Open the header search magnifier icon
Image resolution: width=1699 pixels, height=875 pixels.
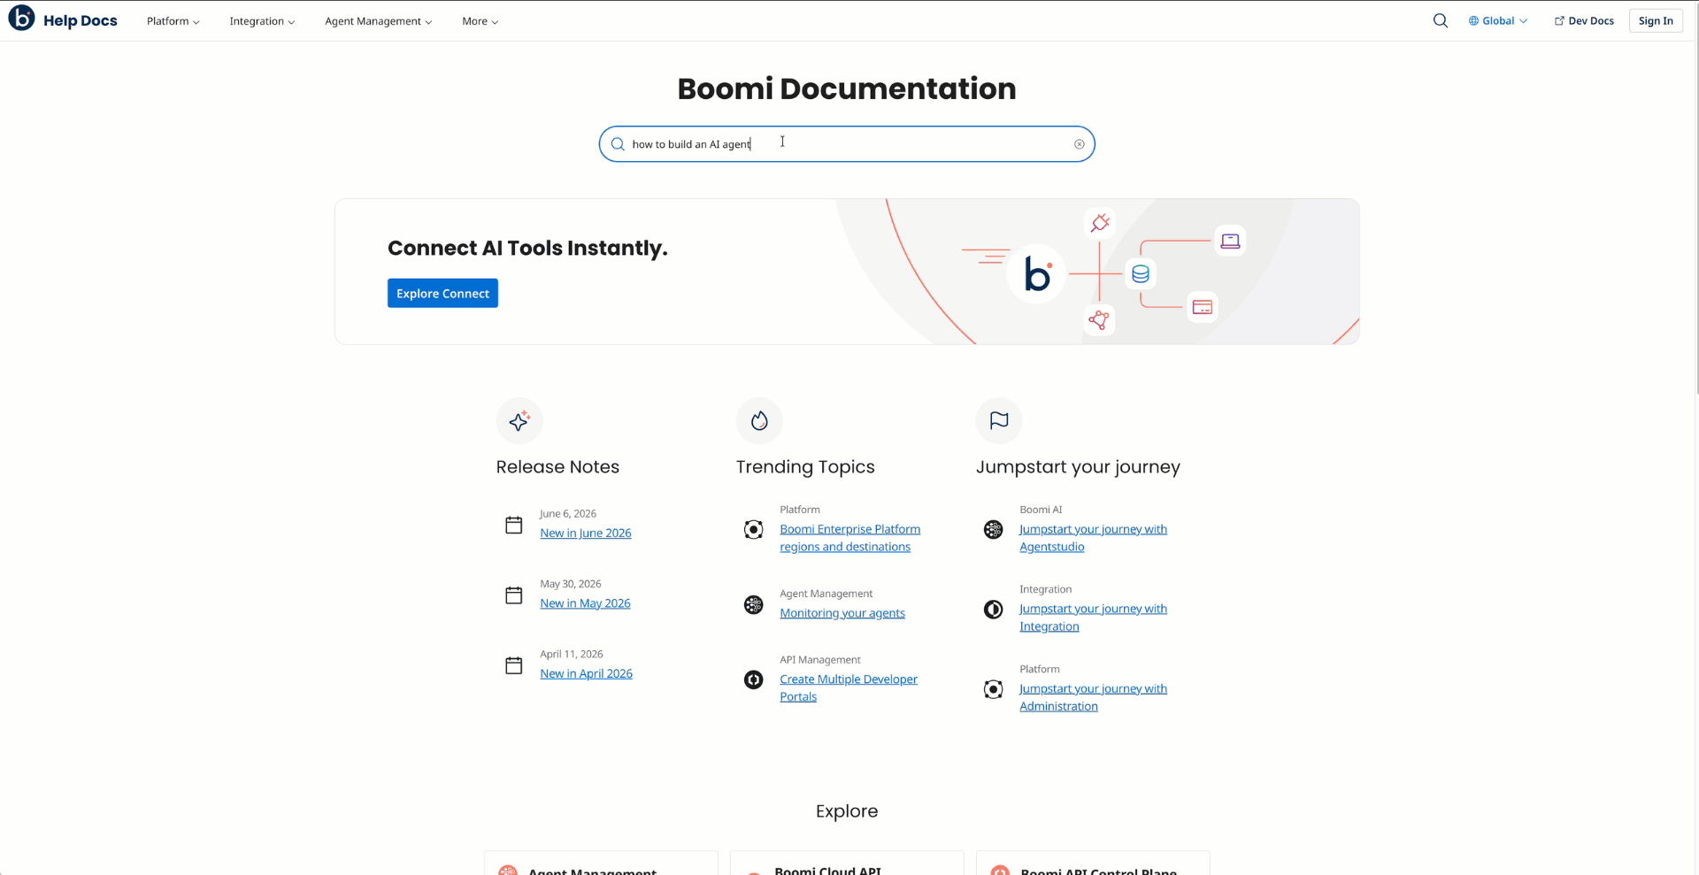(x=1441, y=20)
